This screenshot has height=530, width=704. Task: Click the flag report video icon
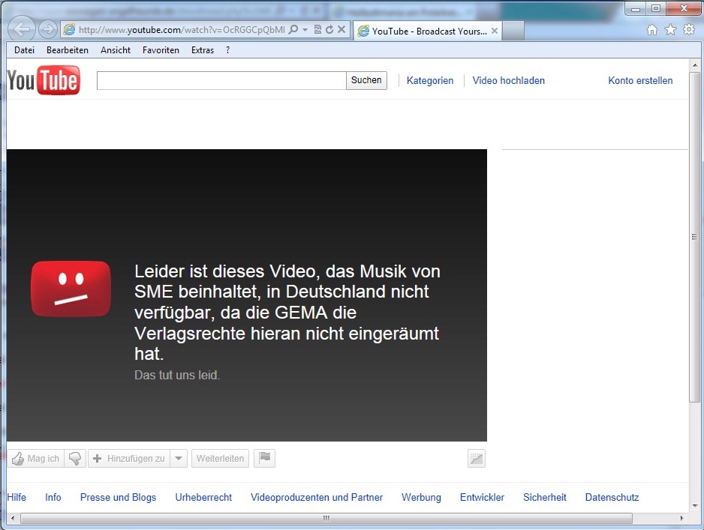click(x=264, y=458)
